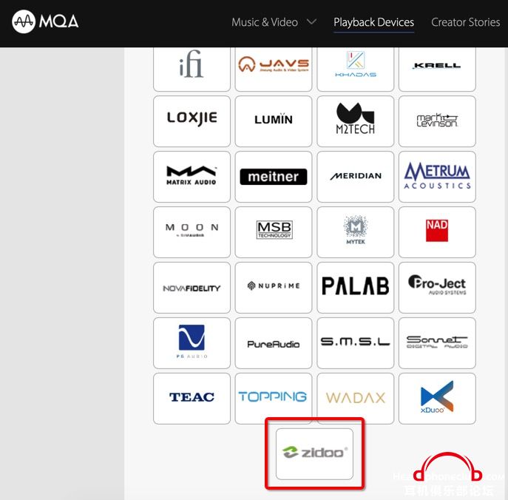Open the Sonnet Digital Audio tile
Viewport: 508px width, 500px height.
[x=437, y=343]
